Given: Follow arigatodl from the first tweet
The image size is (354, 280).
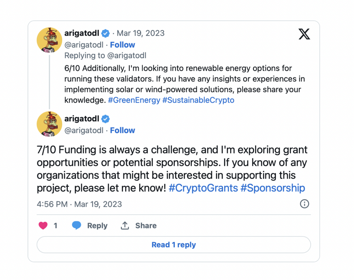Looking at the screenshot, I should point(122,45).
